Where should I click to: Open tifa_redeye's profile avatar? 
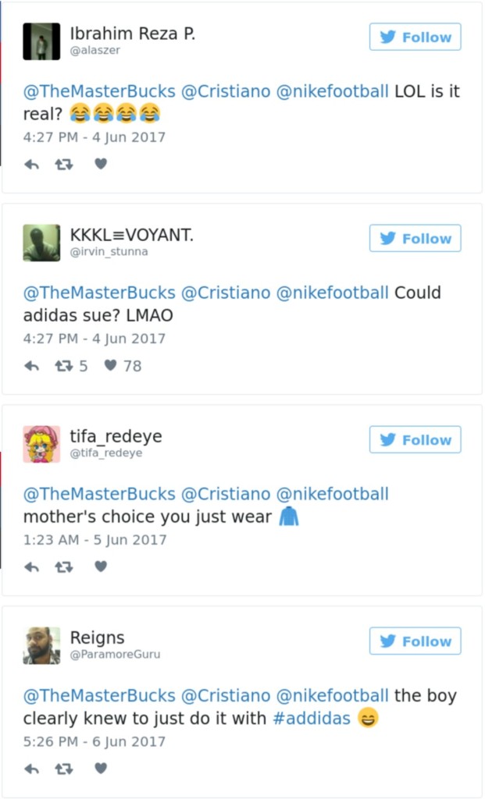(41, 444)
